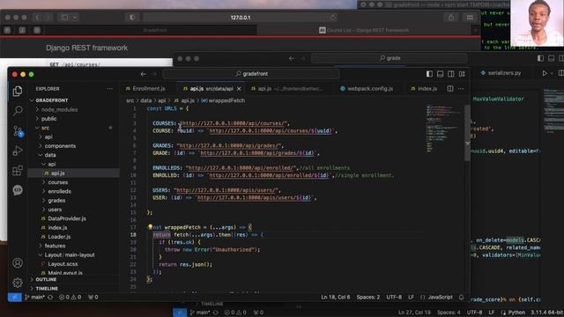Click the gradefront command center search box
The height and width of the screenshot is (317, 564).
250,74
